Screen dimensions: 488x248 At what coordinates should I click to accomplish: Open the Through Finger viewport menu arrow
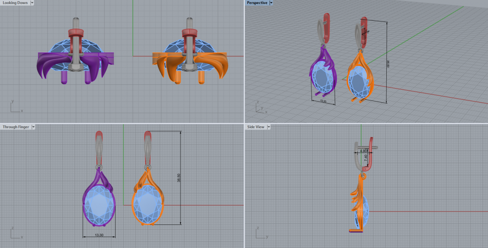tap(33, 127)
